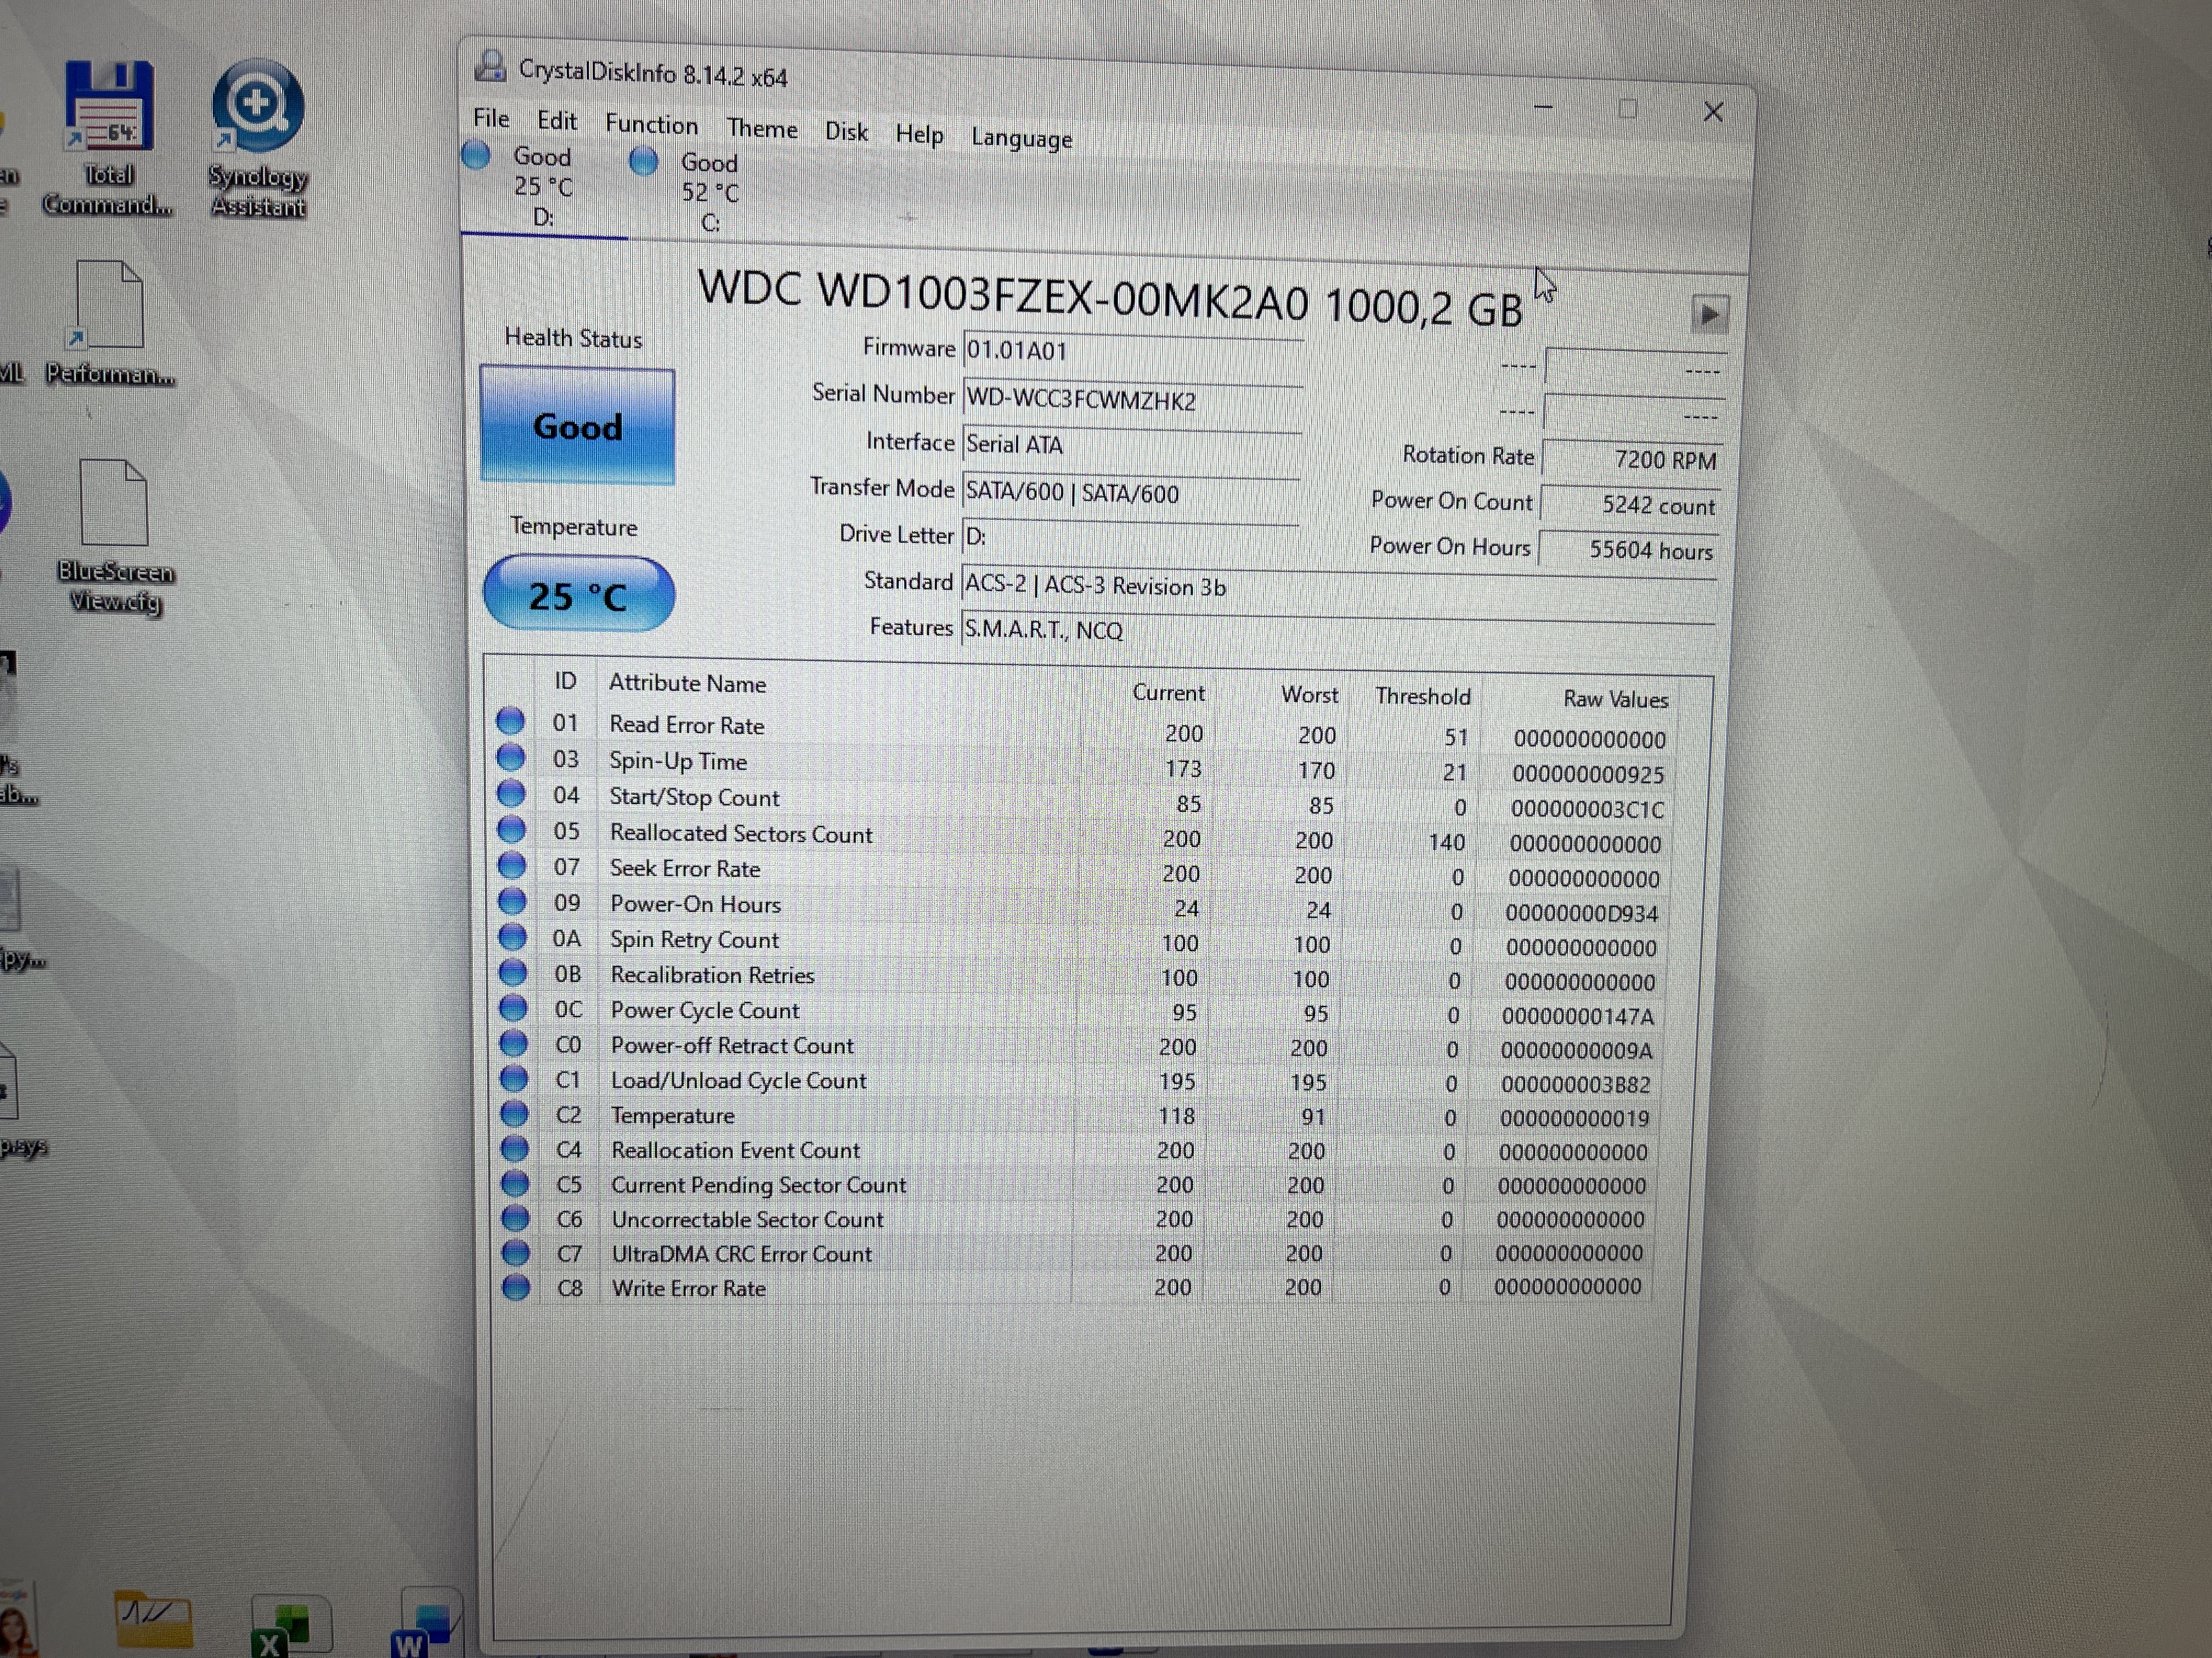Click the Power-On Hours status icon
The image size is (2212, 1658).
(513, 901)
